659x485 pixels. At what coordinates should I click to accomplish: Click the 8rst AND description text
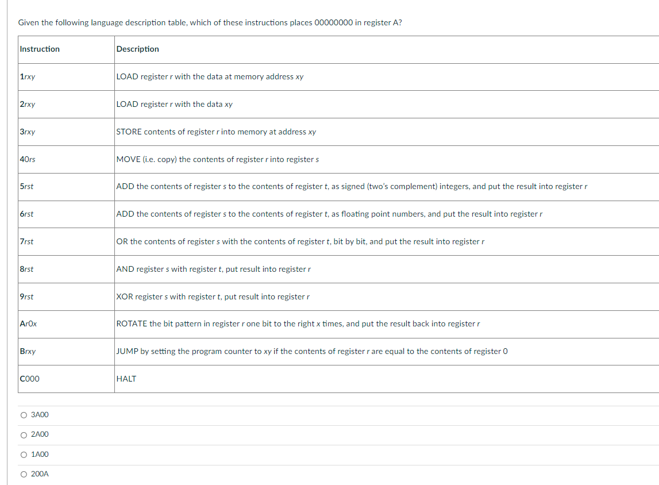coord(213,269)
